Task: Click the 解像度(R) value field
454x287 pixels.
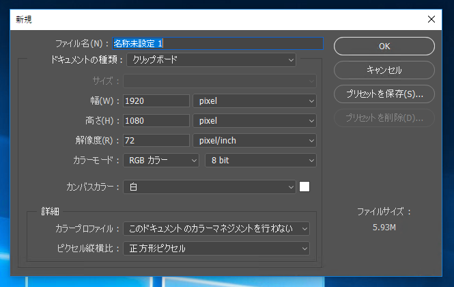Action: tap(156, 141)
